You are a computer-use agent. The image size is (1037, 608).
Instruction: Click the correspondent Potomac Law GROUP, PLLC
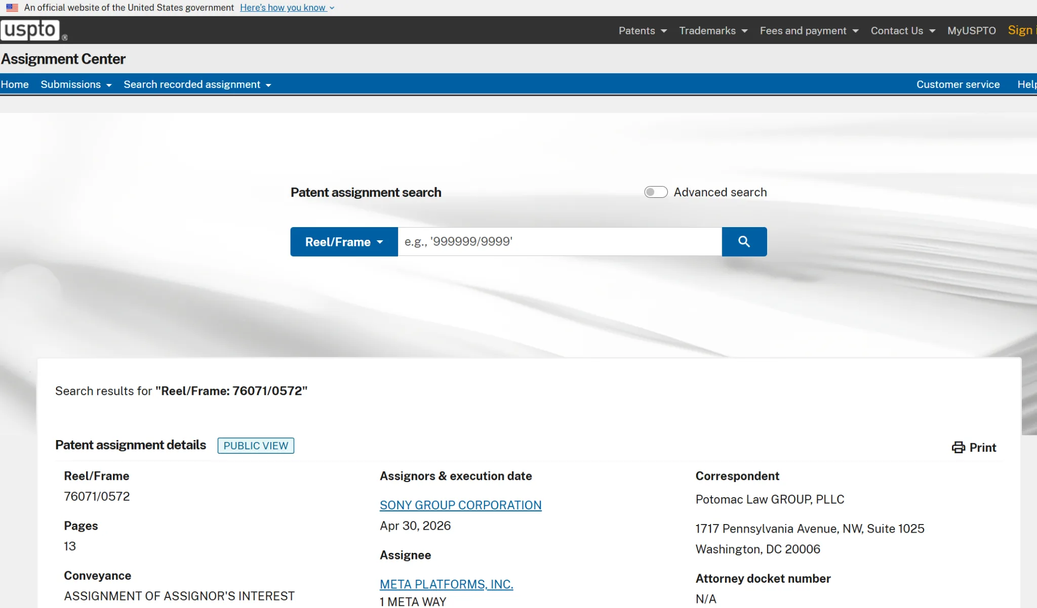coord(770,499)
